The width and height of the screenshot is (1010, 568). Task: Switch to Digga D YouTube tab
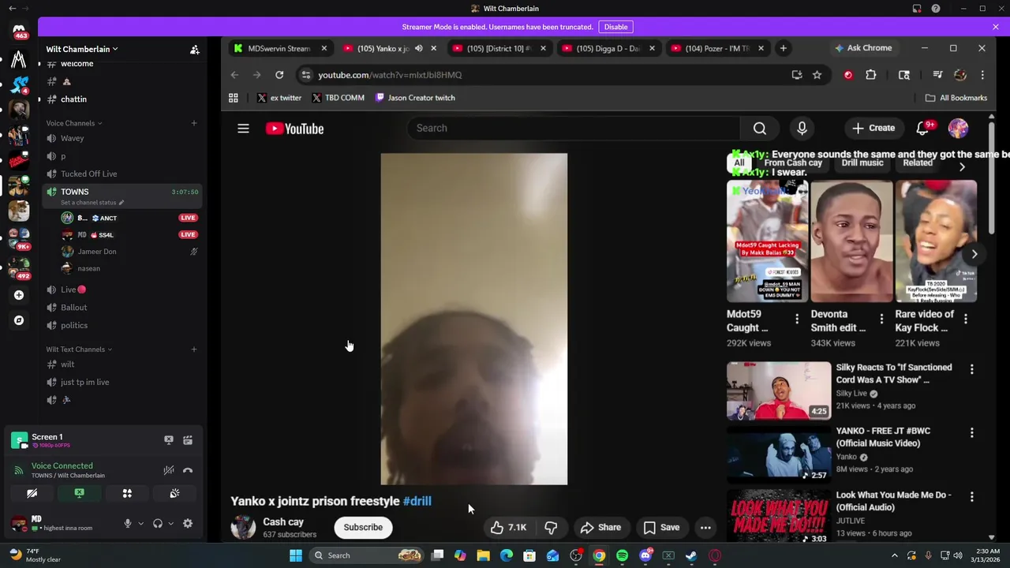tap(608, 48)
